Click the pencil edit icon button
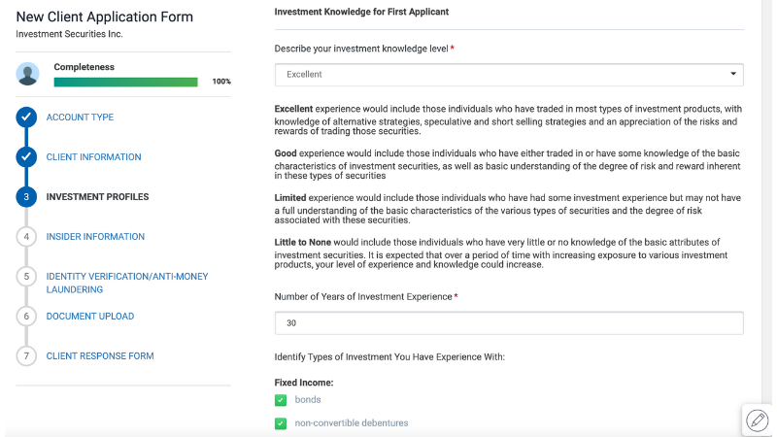Screen dimensions: 777x437 pos(757,420)
